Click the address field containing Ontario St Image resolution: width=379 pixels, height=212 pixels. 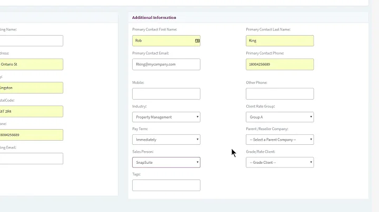click(x=32, y=65)
